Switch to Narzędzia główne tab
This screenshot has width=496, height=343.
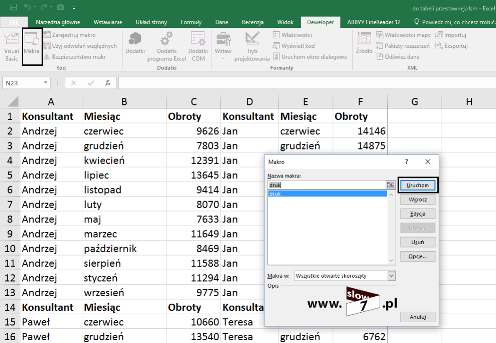click(58, 22)
